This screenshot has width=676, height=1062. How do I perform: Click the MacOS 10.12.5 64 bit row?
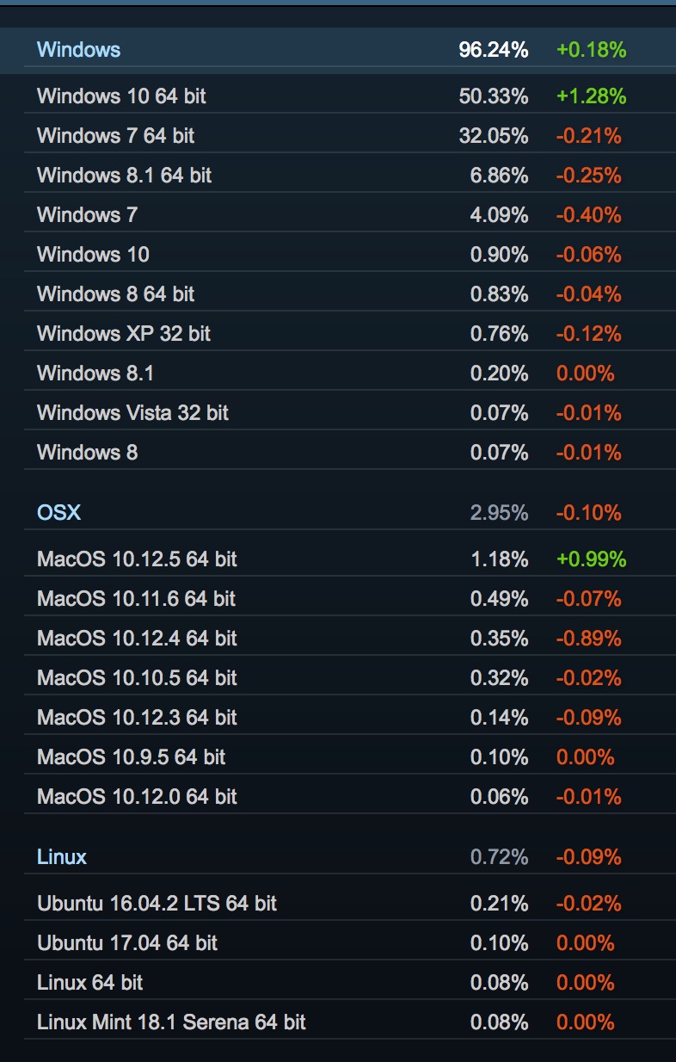[137, 559]
